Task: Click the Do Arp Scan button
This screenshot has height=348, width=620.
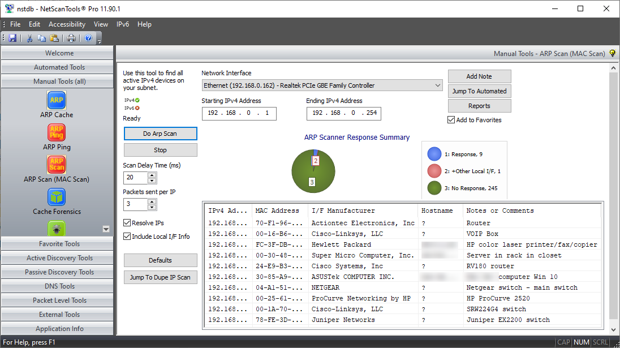Action: point(160,134)
